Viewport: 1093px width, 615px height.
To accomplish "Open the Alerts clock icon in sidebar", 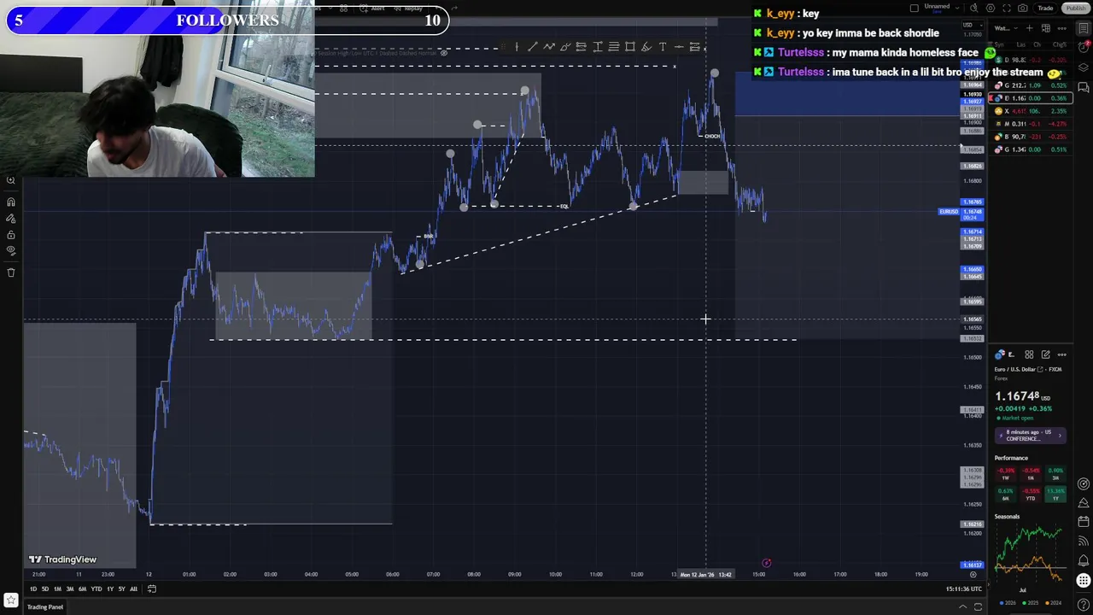I will point(1084,47).
